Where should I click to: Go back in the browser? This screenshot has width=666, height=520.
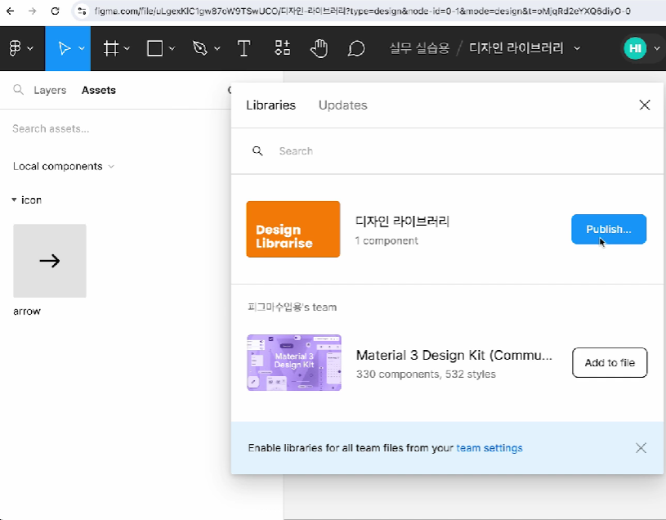(10, 11)
